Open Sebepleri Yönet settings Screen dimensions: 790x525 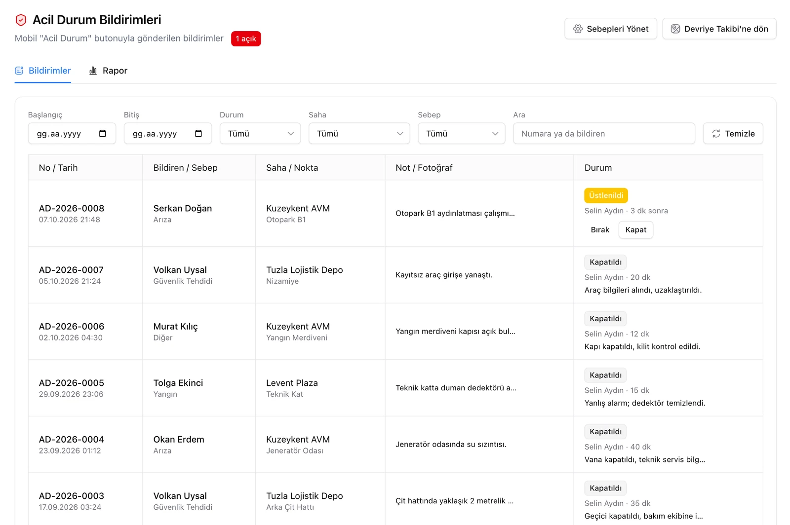tap(611, 29)
